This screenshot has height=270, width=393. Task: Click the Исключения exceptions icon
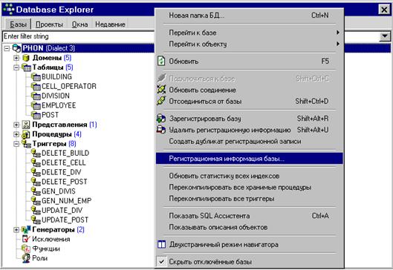tap(26, 239)
